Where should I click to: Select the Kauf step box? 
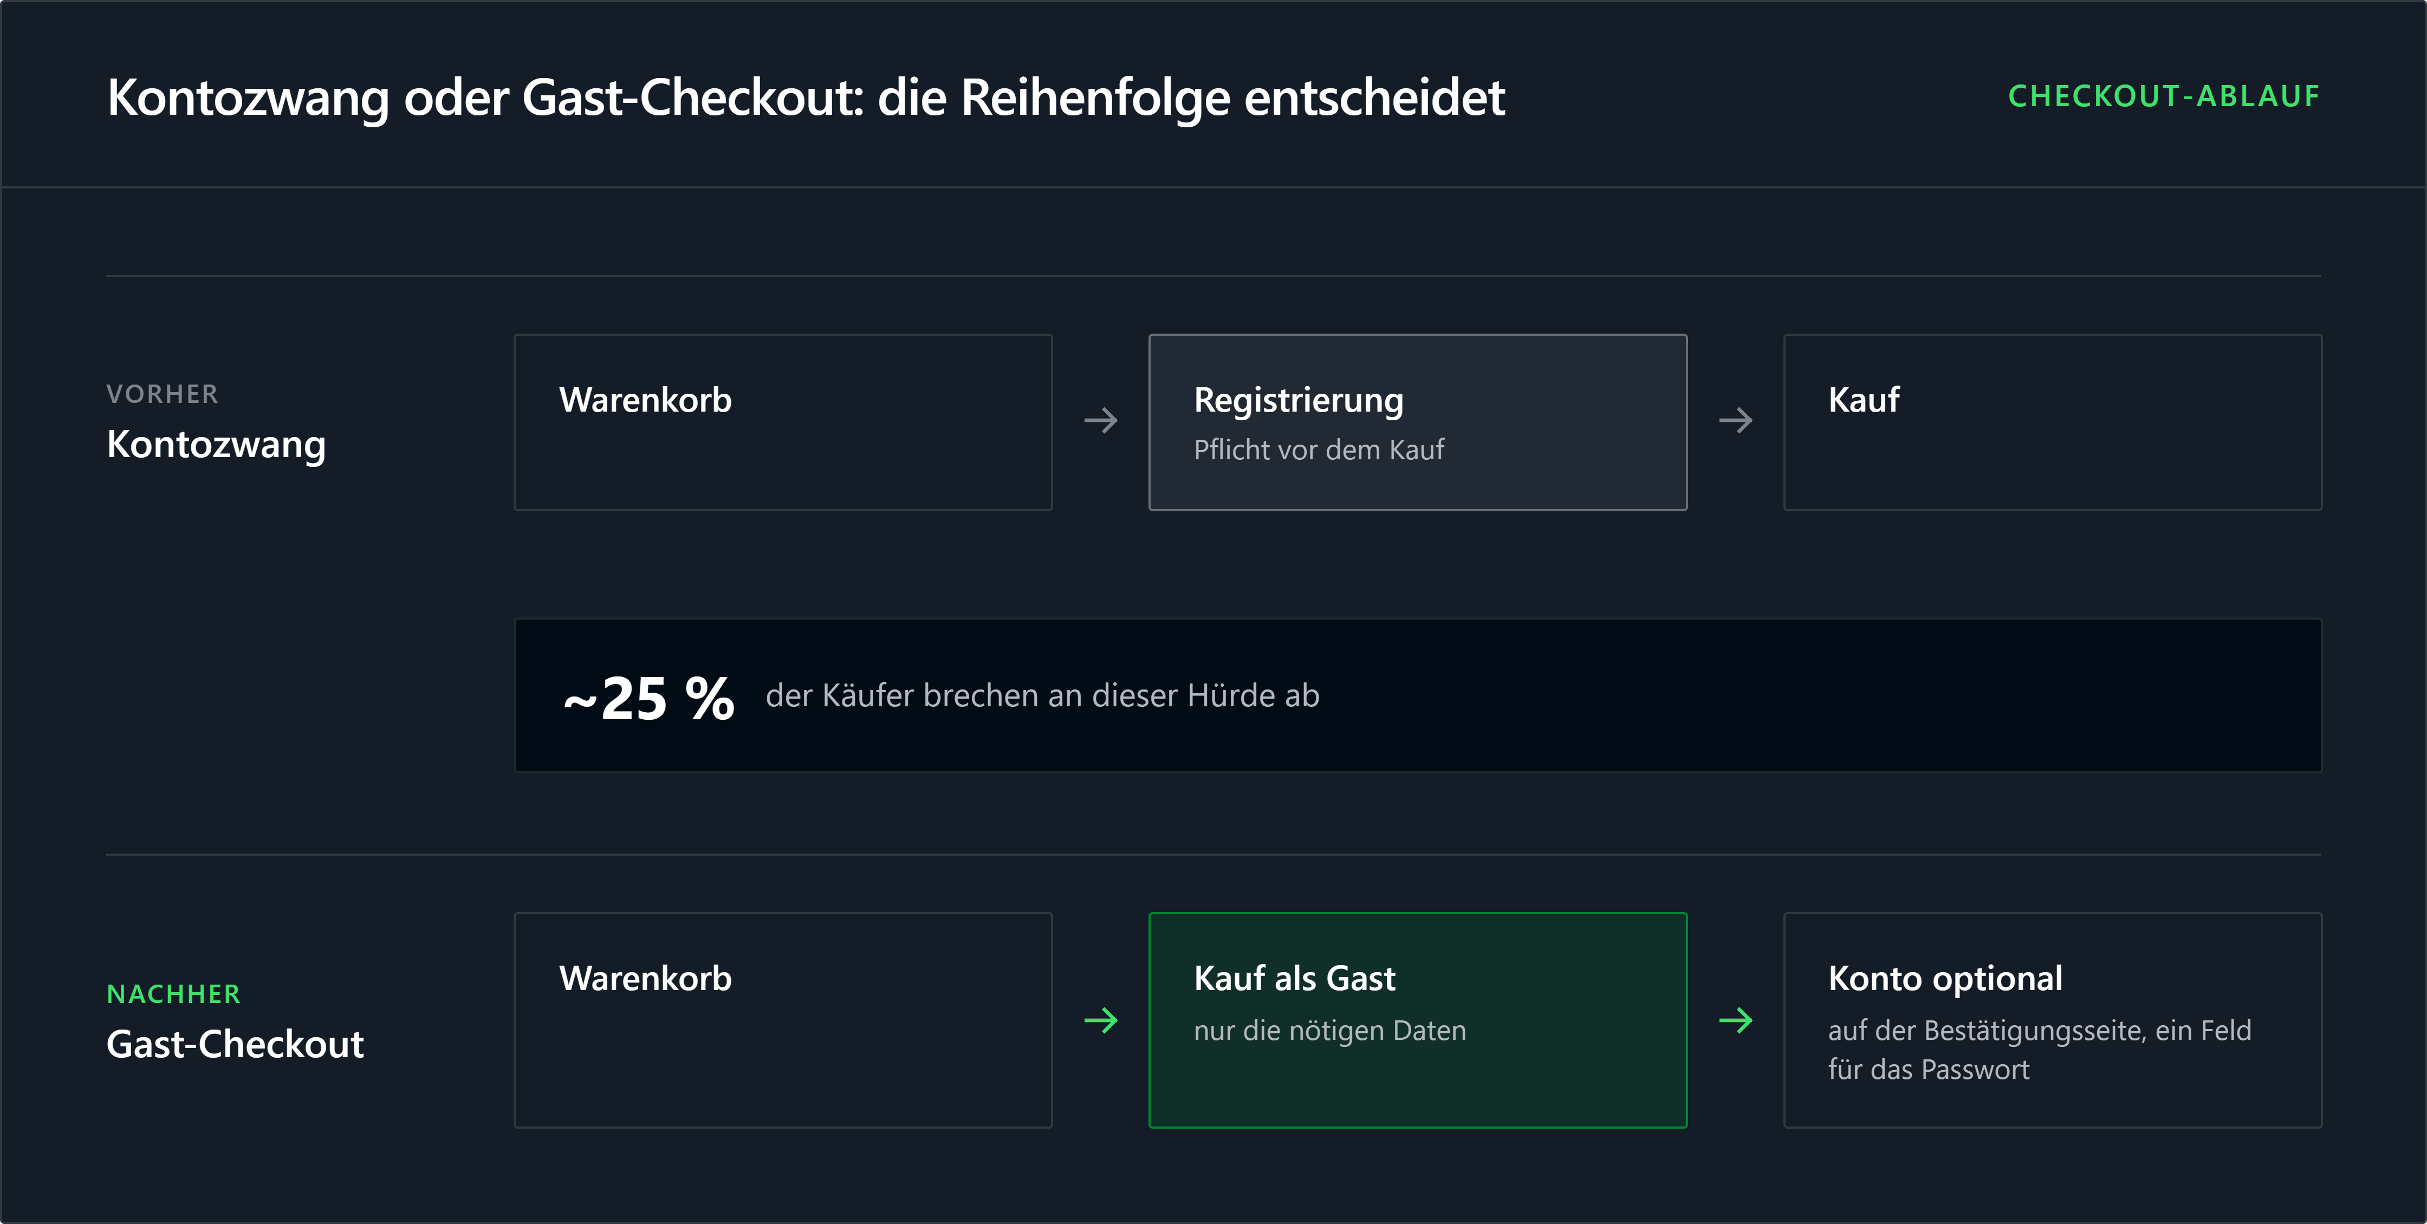pyautogui.click(x=2052, y=422)
